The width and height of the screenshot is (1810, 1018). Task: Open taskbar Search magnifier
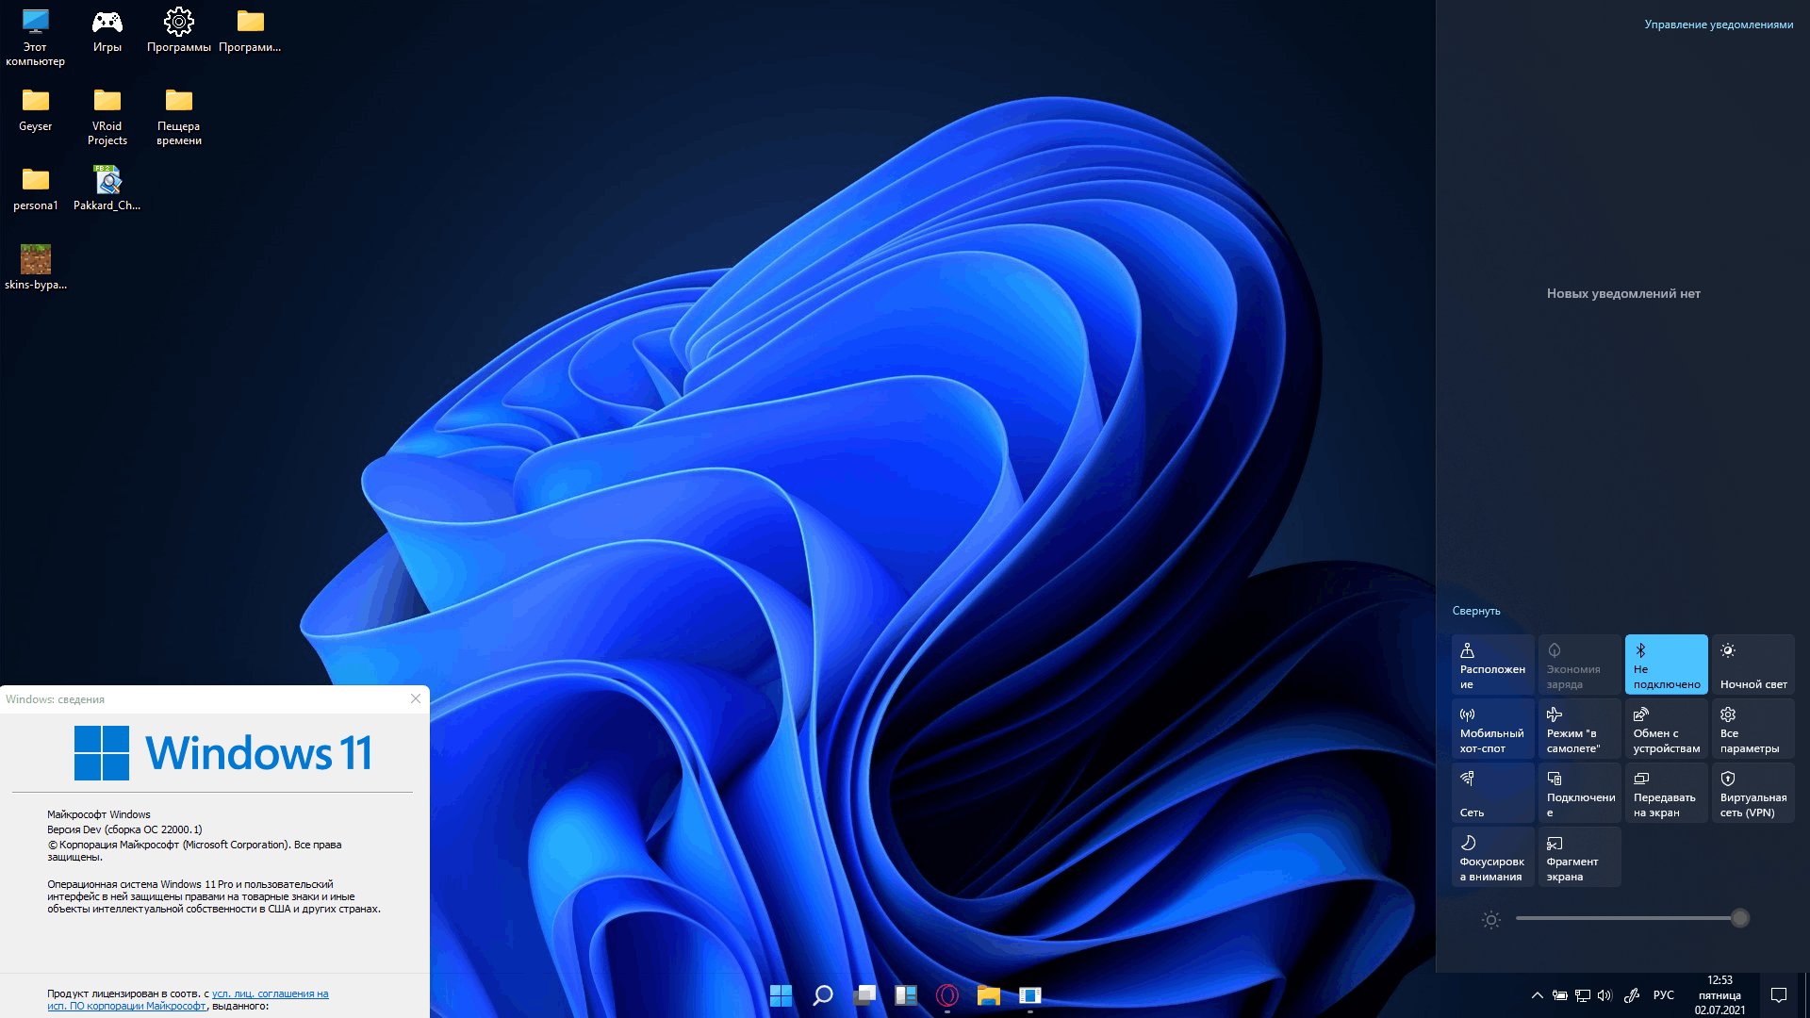[822, 995]
